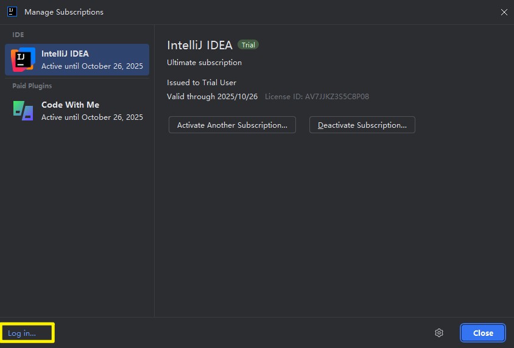Click the IntelliJ IDEA heading in details

pyautogui.click(x=200, y=45)
